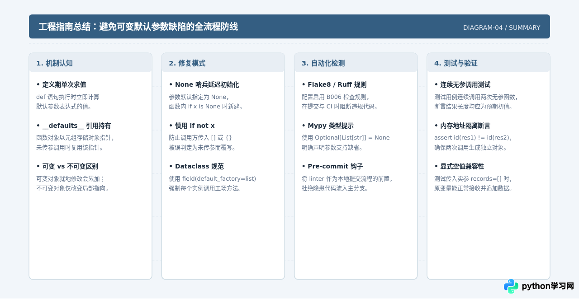Click the line 确保两次调用生成独立对象。
Image resolution: width=579 pixels, height=299 pixels.
point(471,147)
